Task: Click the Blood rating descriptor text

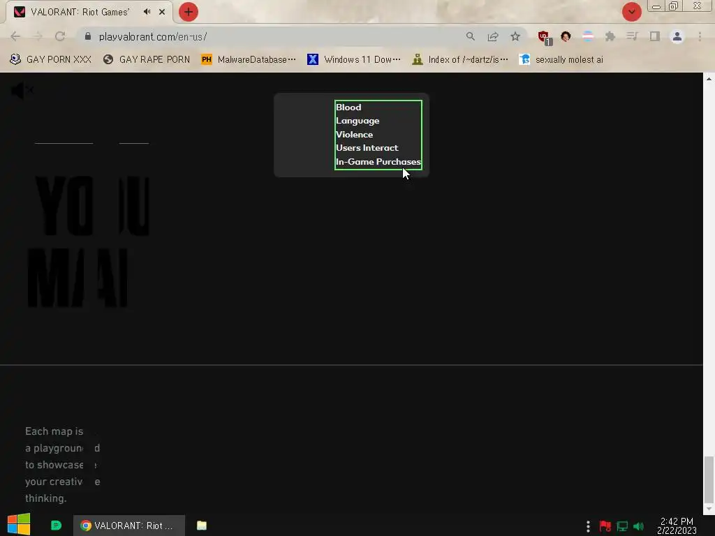Action: click(x=348, y=107)
